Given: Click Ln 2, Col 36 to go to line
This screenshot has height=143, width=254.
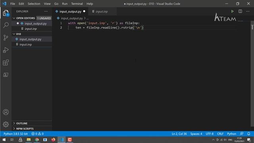Looking at the screenshot, I should click(x=179, y=134).
